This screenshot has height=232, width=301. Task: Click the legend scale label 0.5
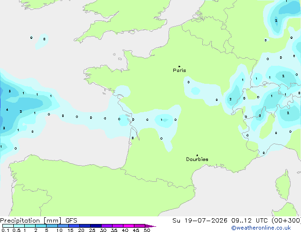click(x=17, y=230)
